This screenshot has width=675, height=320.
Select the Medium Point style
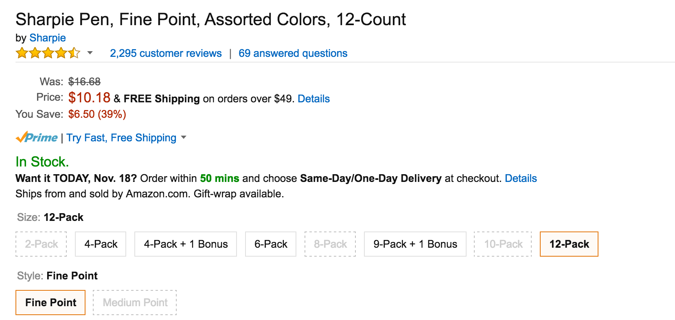[x=135, y=303]
